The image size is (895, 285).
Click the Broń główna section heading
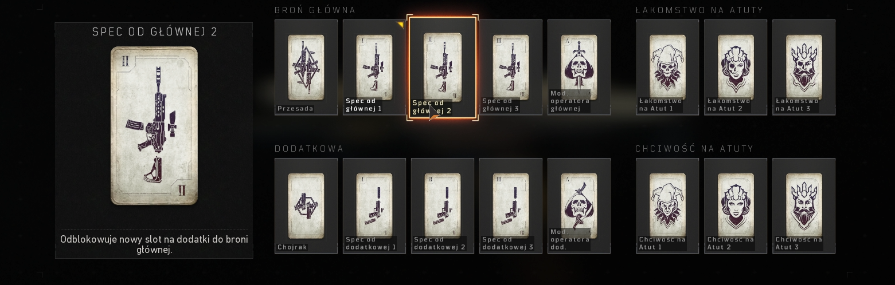pos(315,10)
